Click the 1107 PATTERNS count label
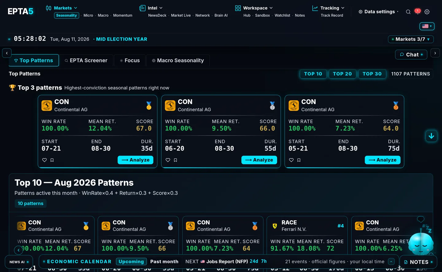Viewport: 442px width, 272px height. [410, 74]
